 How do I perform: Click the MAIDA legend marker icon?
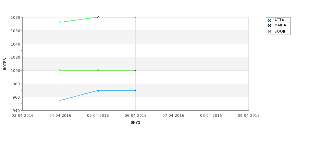[270, 26]
